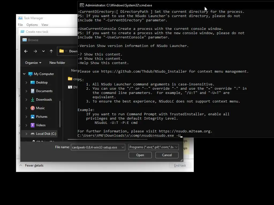
Task: Click Create new task dialog icon
Action: point(22,31)
